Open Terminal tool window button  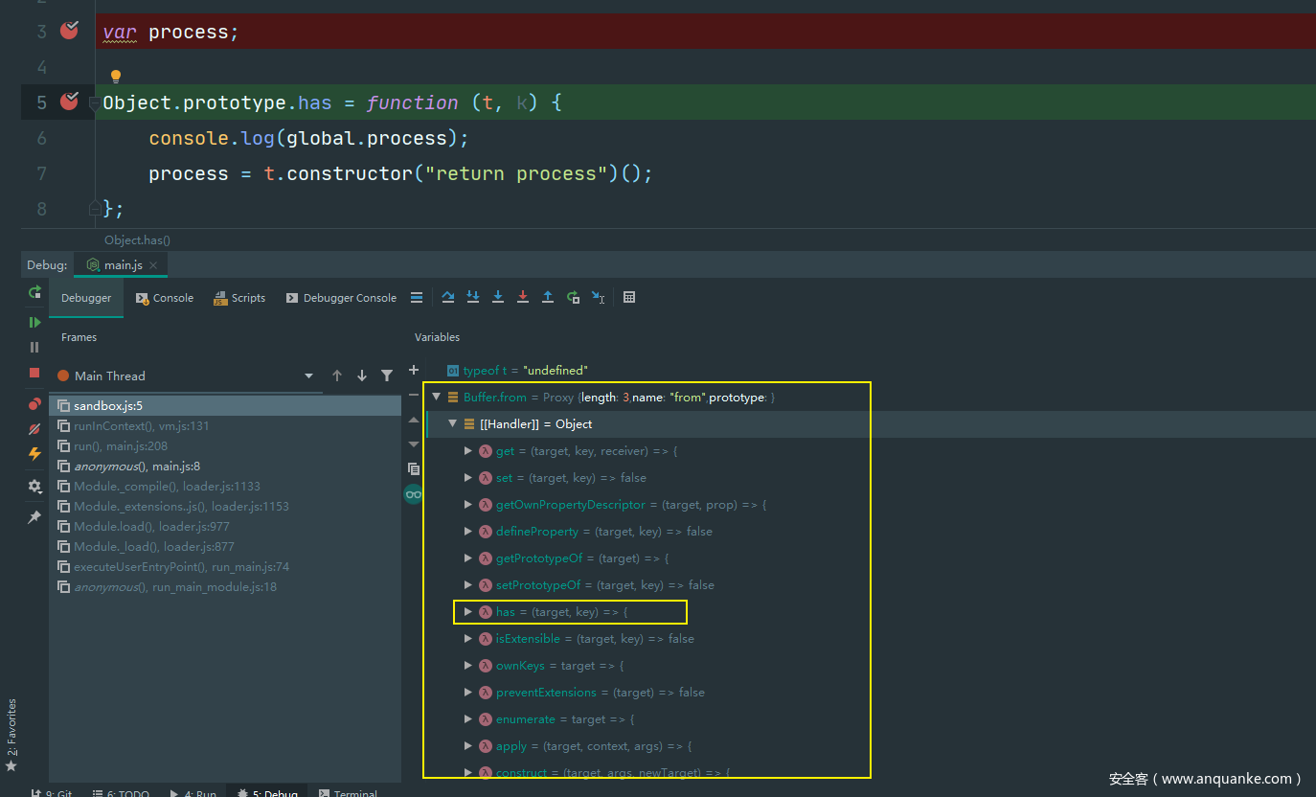pos(348,793)
